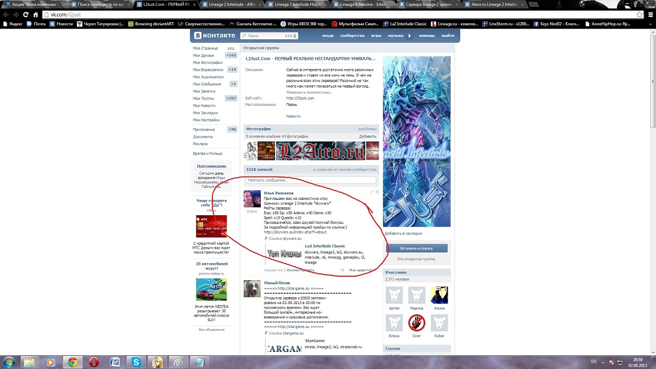This screenshot has height=369, width=656.
Task: Open the Windows Start button
Action: pos(9,362)
